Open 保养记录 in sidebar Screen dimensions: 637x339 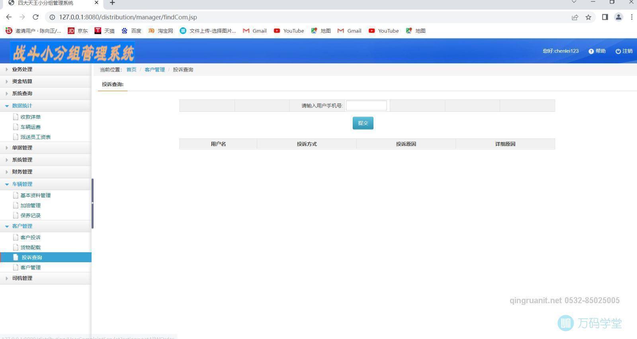coord(30,215)
